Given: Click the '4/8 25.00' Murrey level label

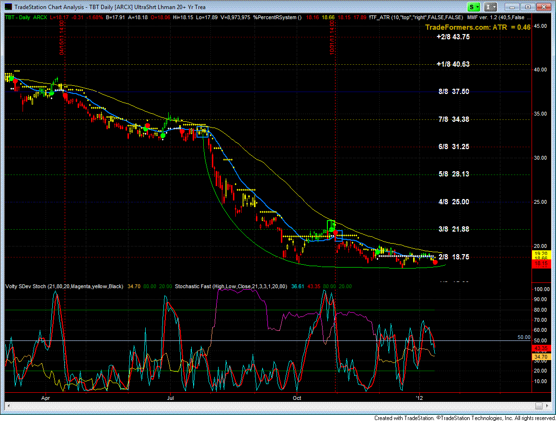Looking at the screenshot, I should click(453, 201).
